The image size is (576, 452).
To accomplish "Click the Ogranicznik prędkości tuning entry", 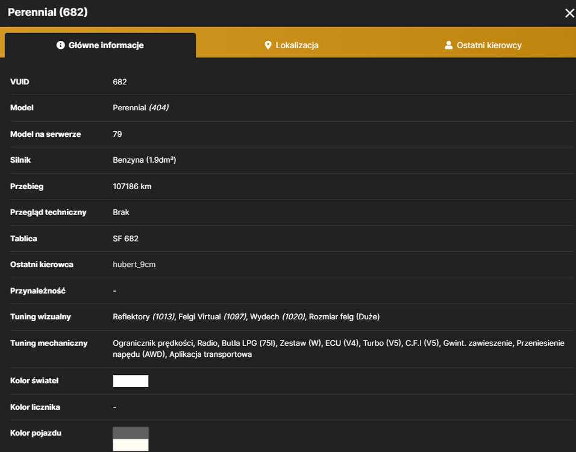I will (153, 344).
